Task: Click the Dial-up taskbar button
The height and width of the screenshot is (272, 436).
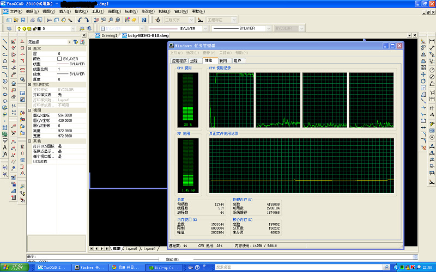Action: pyautogui.click(x=163, y=268)
